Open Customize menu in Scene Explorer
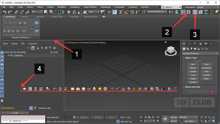The width and height of the screenshot is (220, 124). click(x=32, y=44)
